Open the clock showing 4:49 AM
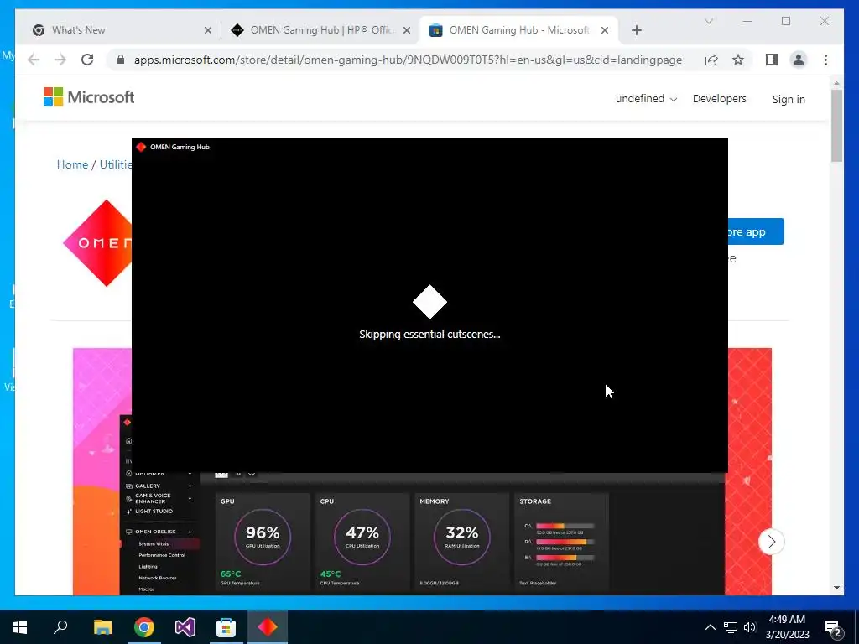 coord(787,627)
